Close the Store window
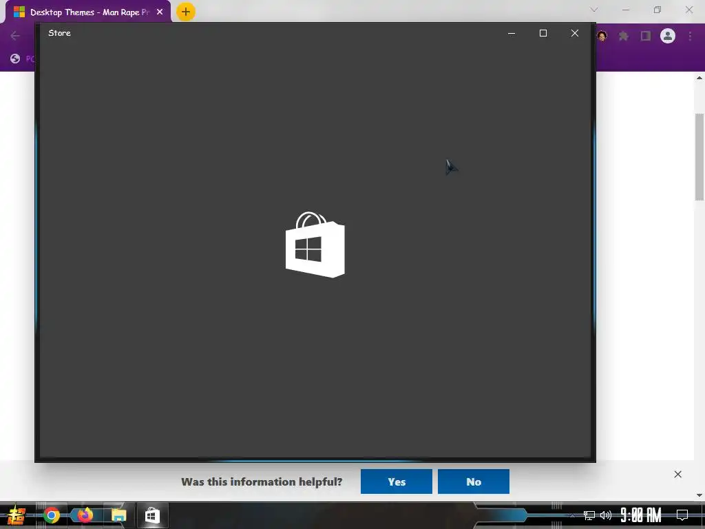The width and height of the screenshot is (705, 529). click(575, 33)
